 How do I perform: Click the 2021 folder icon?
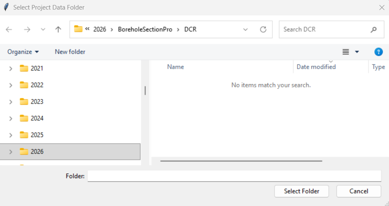24,68
